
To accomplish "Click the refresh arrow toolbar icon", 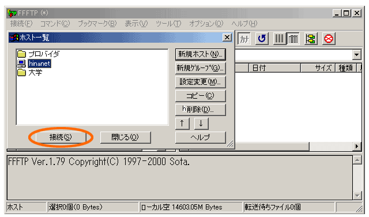I will (262, 39).
